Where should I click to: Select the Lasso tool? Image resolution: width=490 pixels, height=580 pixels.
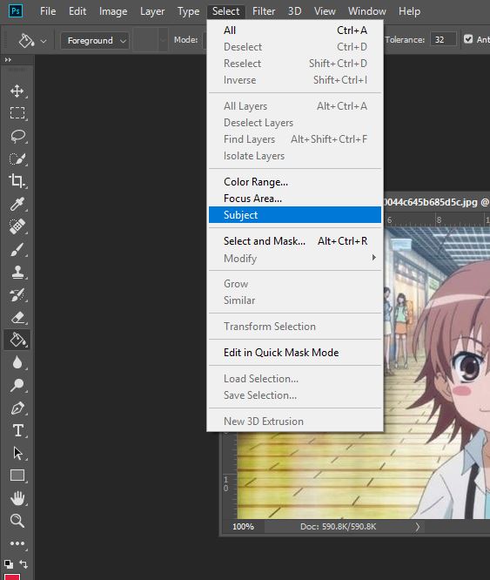(17, 136)
